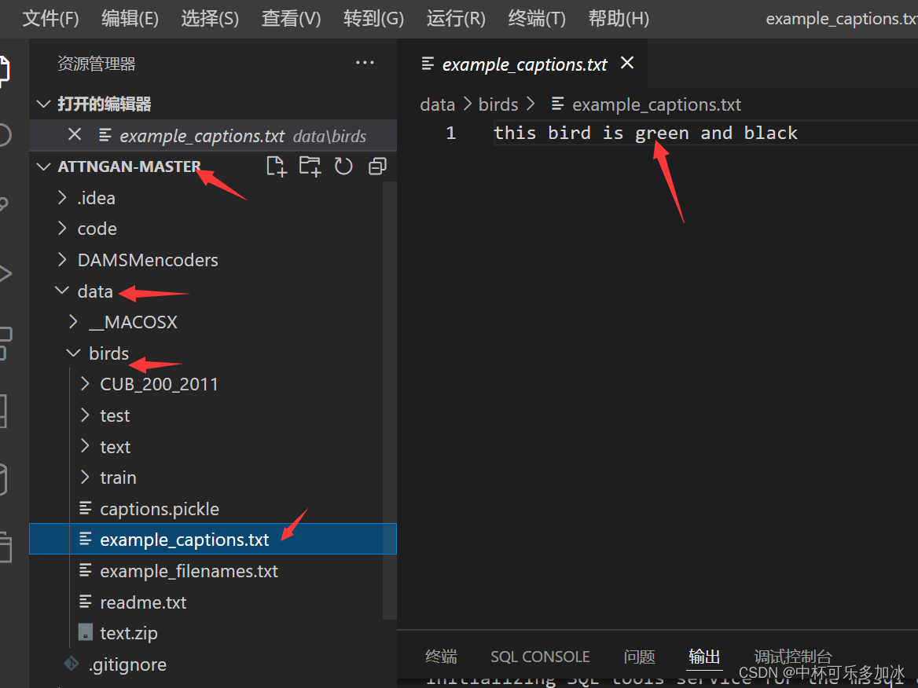Click data in breadcrumb path
The width and height of the screenshot is (918, 688).
tap(437, 104)
